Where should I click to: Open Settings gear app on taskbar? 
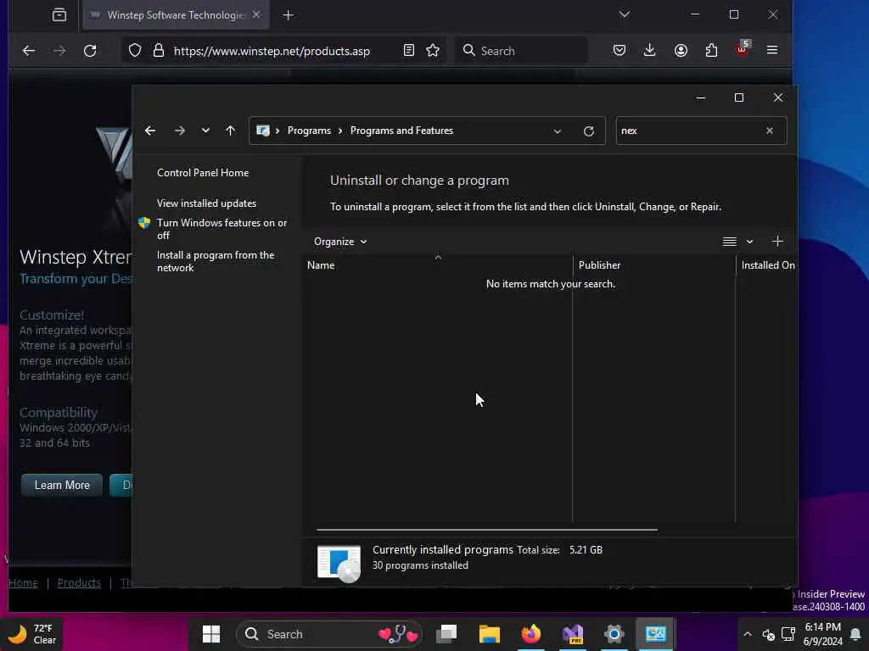click(614, 634)
